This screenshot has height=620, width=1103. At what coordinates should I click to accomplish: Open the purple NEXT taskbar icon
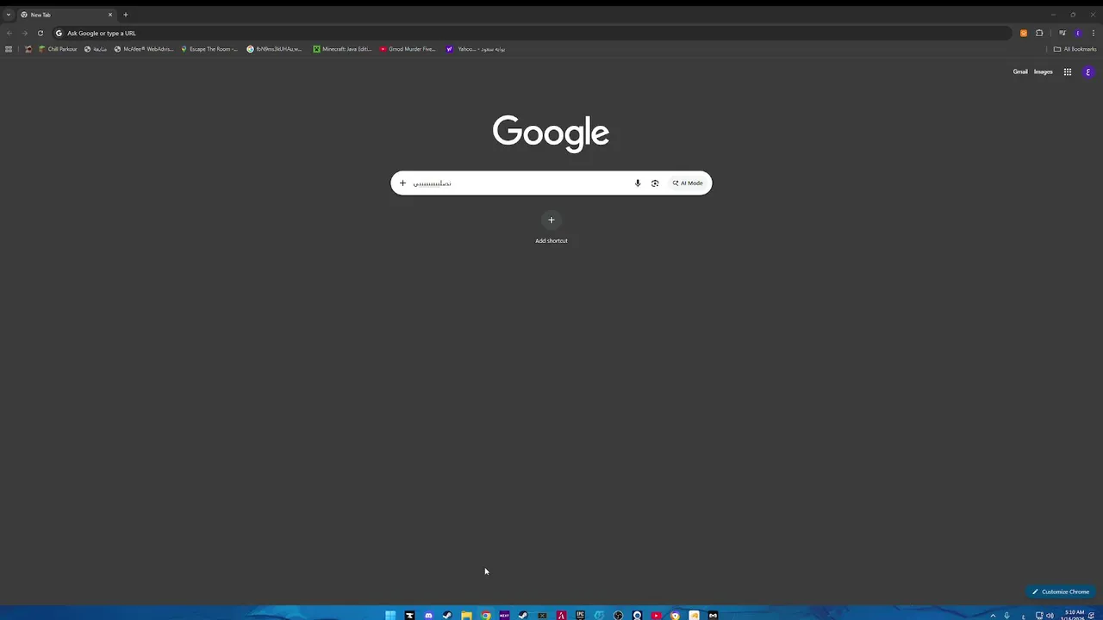[504, 615]
